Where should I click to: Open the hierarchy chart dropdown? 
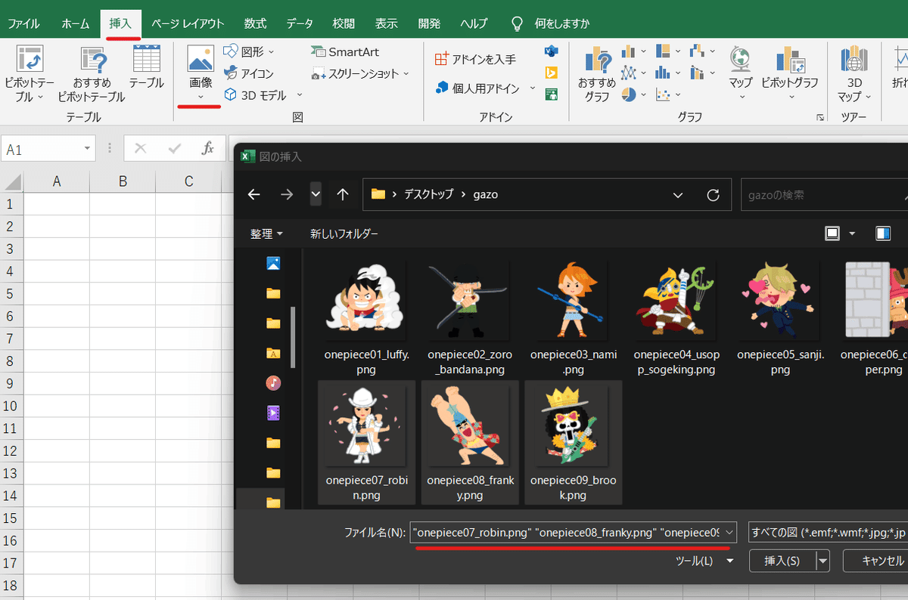click(669, 51)
